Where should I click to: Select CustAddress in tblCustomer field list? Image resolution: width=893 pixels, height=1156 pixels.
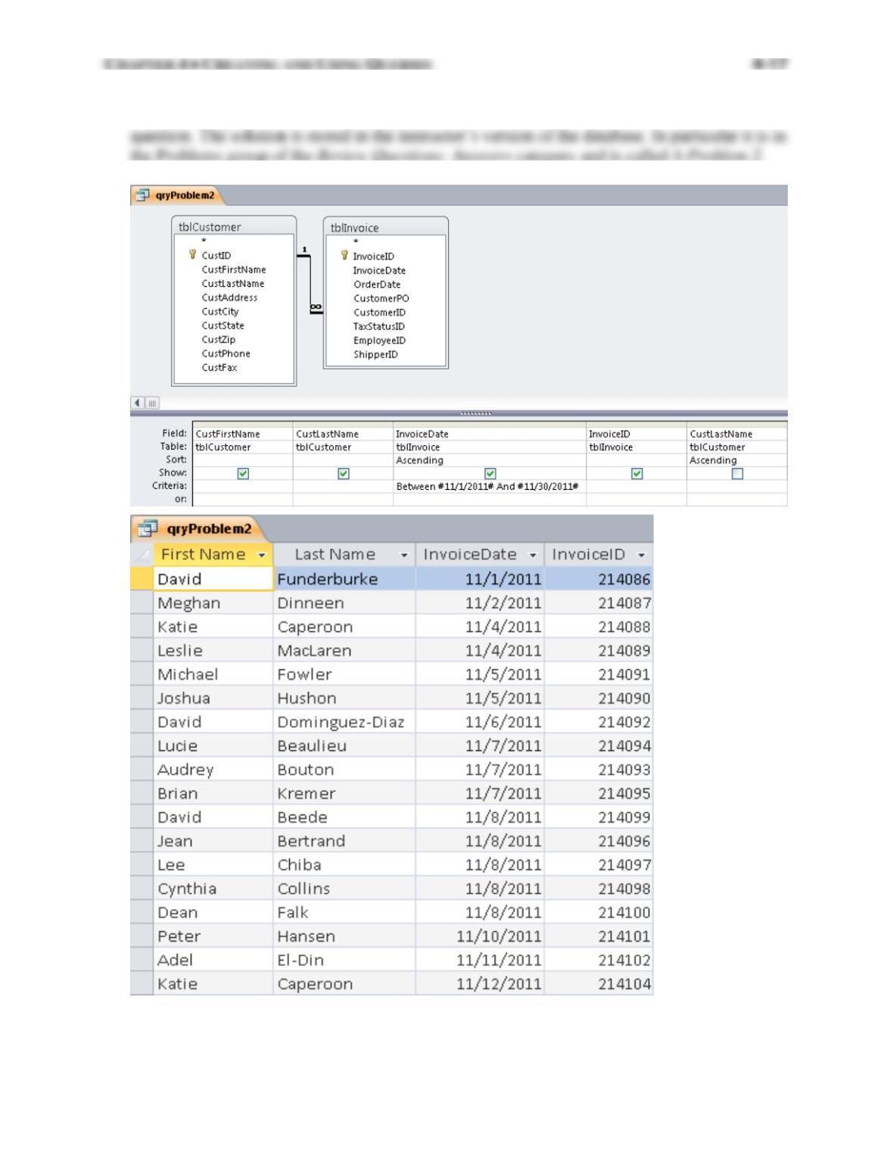[229, 298]
